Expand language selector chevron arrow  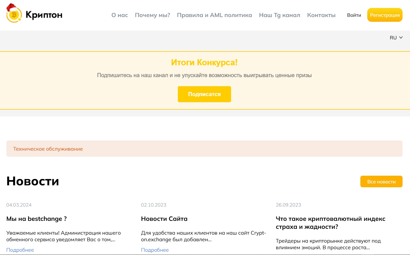[401, 38]
